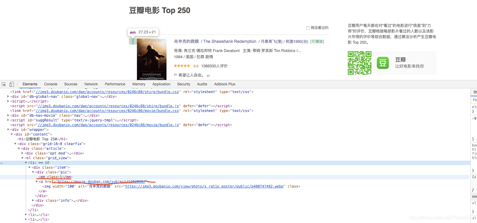The height and width of the screenshot is (223, 477).
Task: Click the 9.6 rating score
Action: pyautogui.click(x=196, y=66)
